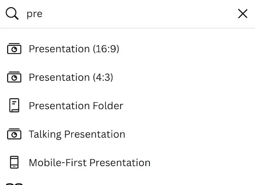Click the Talking Presentation slide icon
The width and height of the screenshot is (255, 185).
tap(14, 134)
